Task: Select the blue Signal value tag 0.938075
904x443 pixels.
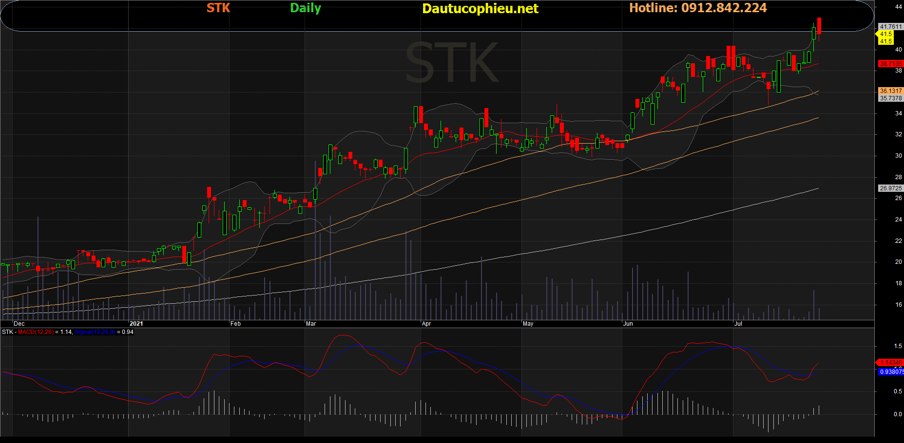Action: pyautogui.click(x=891, y=372)
